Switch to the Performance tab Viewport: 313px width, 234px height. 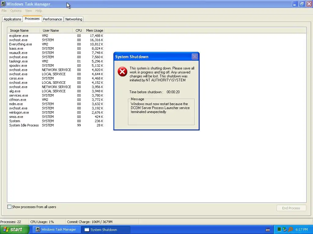pyautogui.click(x=53, y=19)
